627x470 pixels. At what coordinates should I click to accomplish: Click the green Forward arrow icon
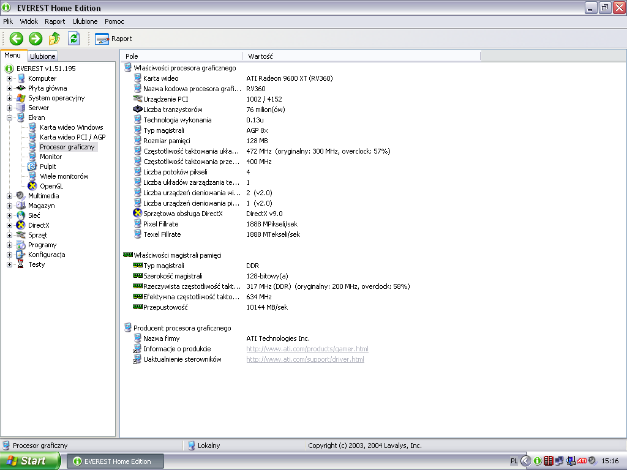35,39
